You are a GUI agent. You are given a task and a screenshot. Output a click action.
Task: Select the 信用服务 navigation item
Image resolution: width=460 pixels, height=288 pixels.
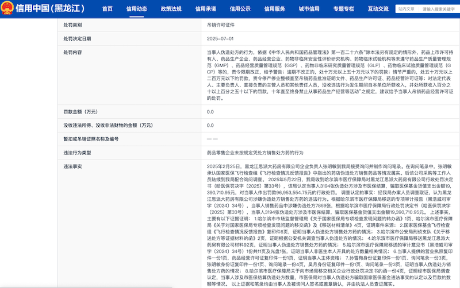tap(275, 9)
